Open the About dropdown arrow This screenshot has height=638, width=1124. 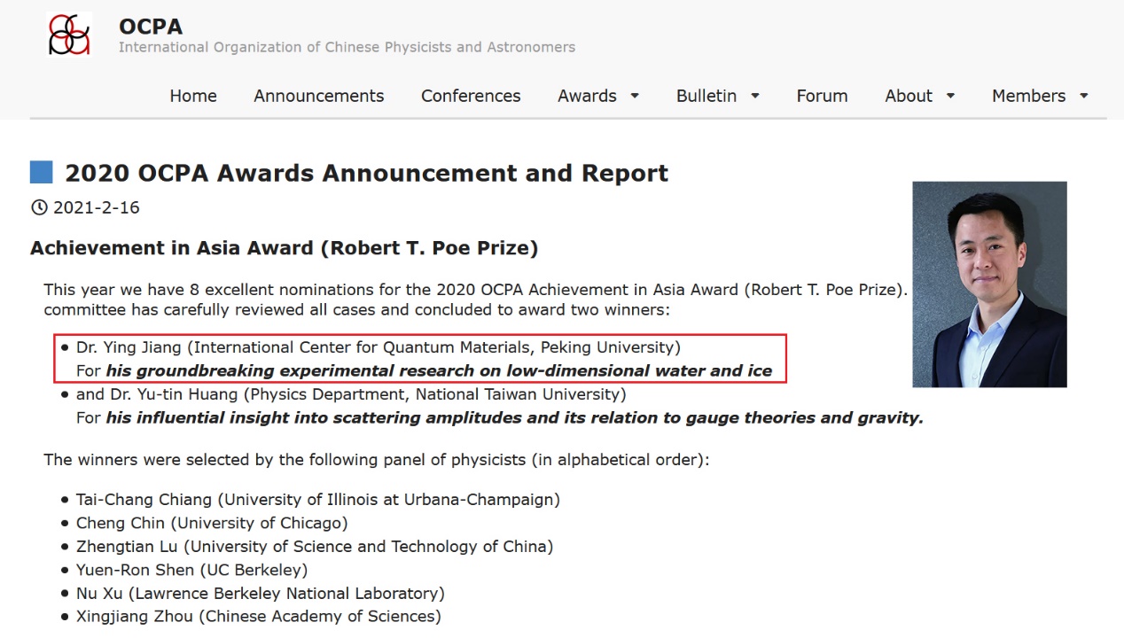coord(950,96)
